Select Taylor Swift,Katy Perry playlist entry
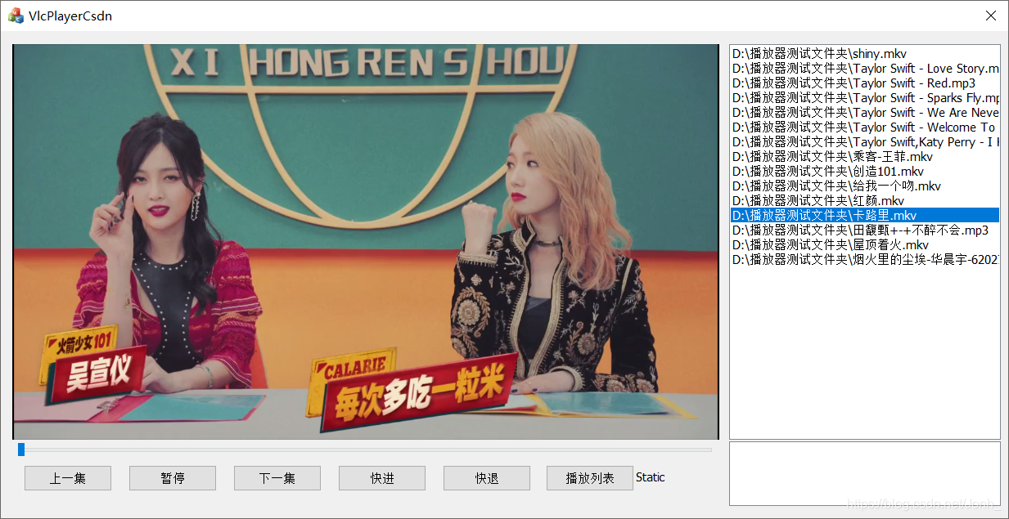 click(865, 142)
